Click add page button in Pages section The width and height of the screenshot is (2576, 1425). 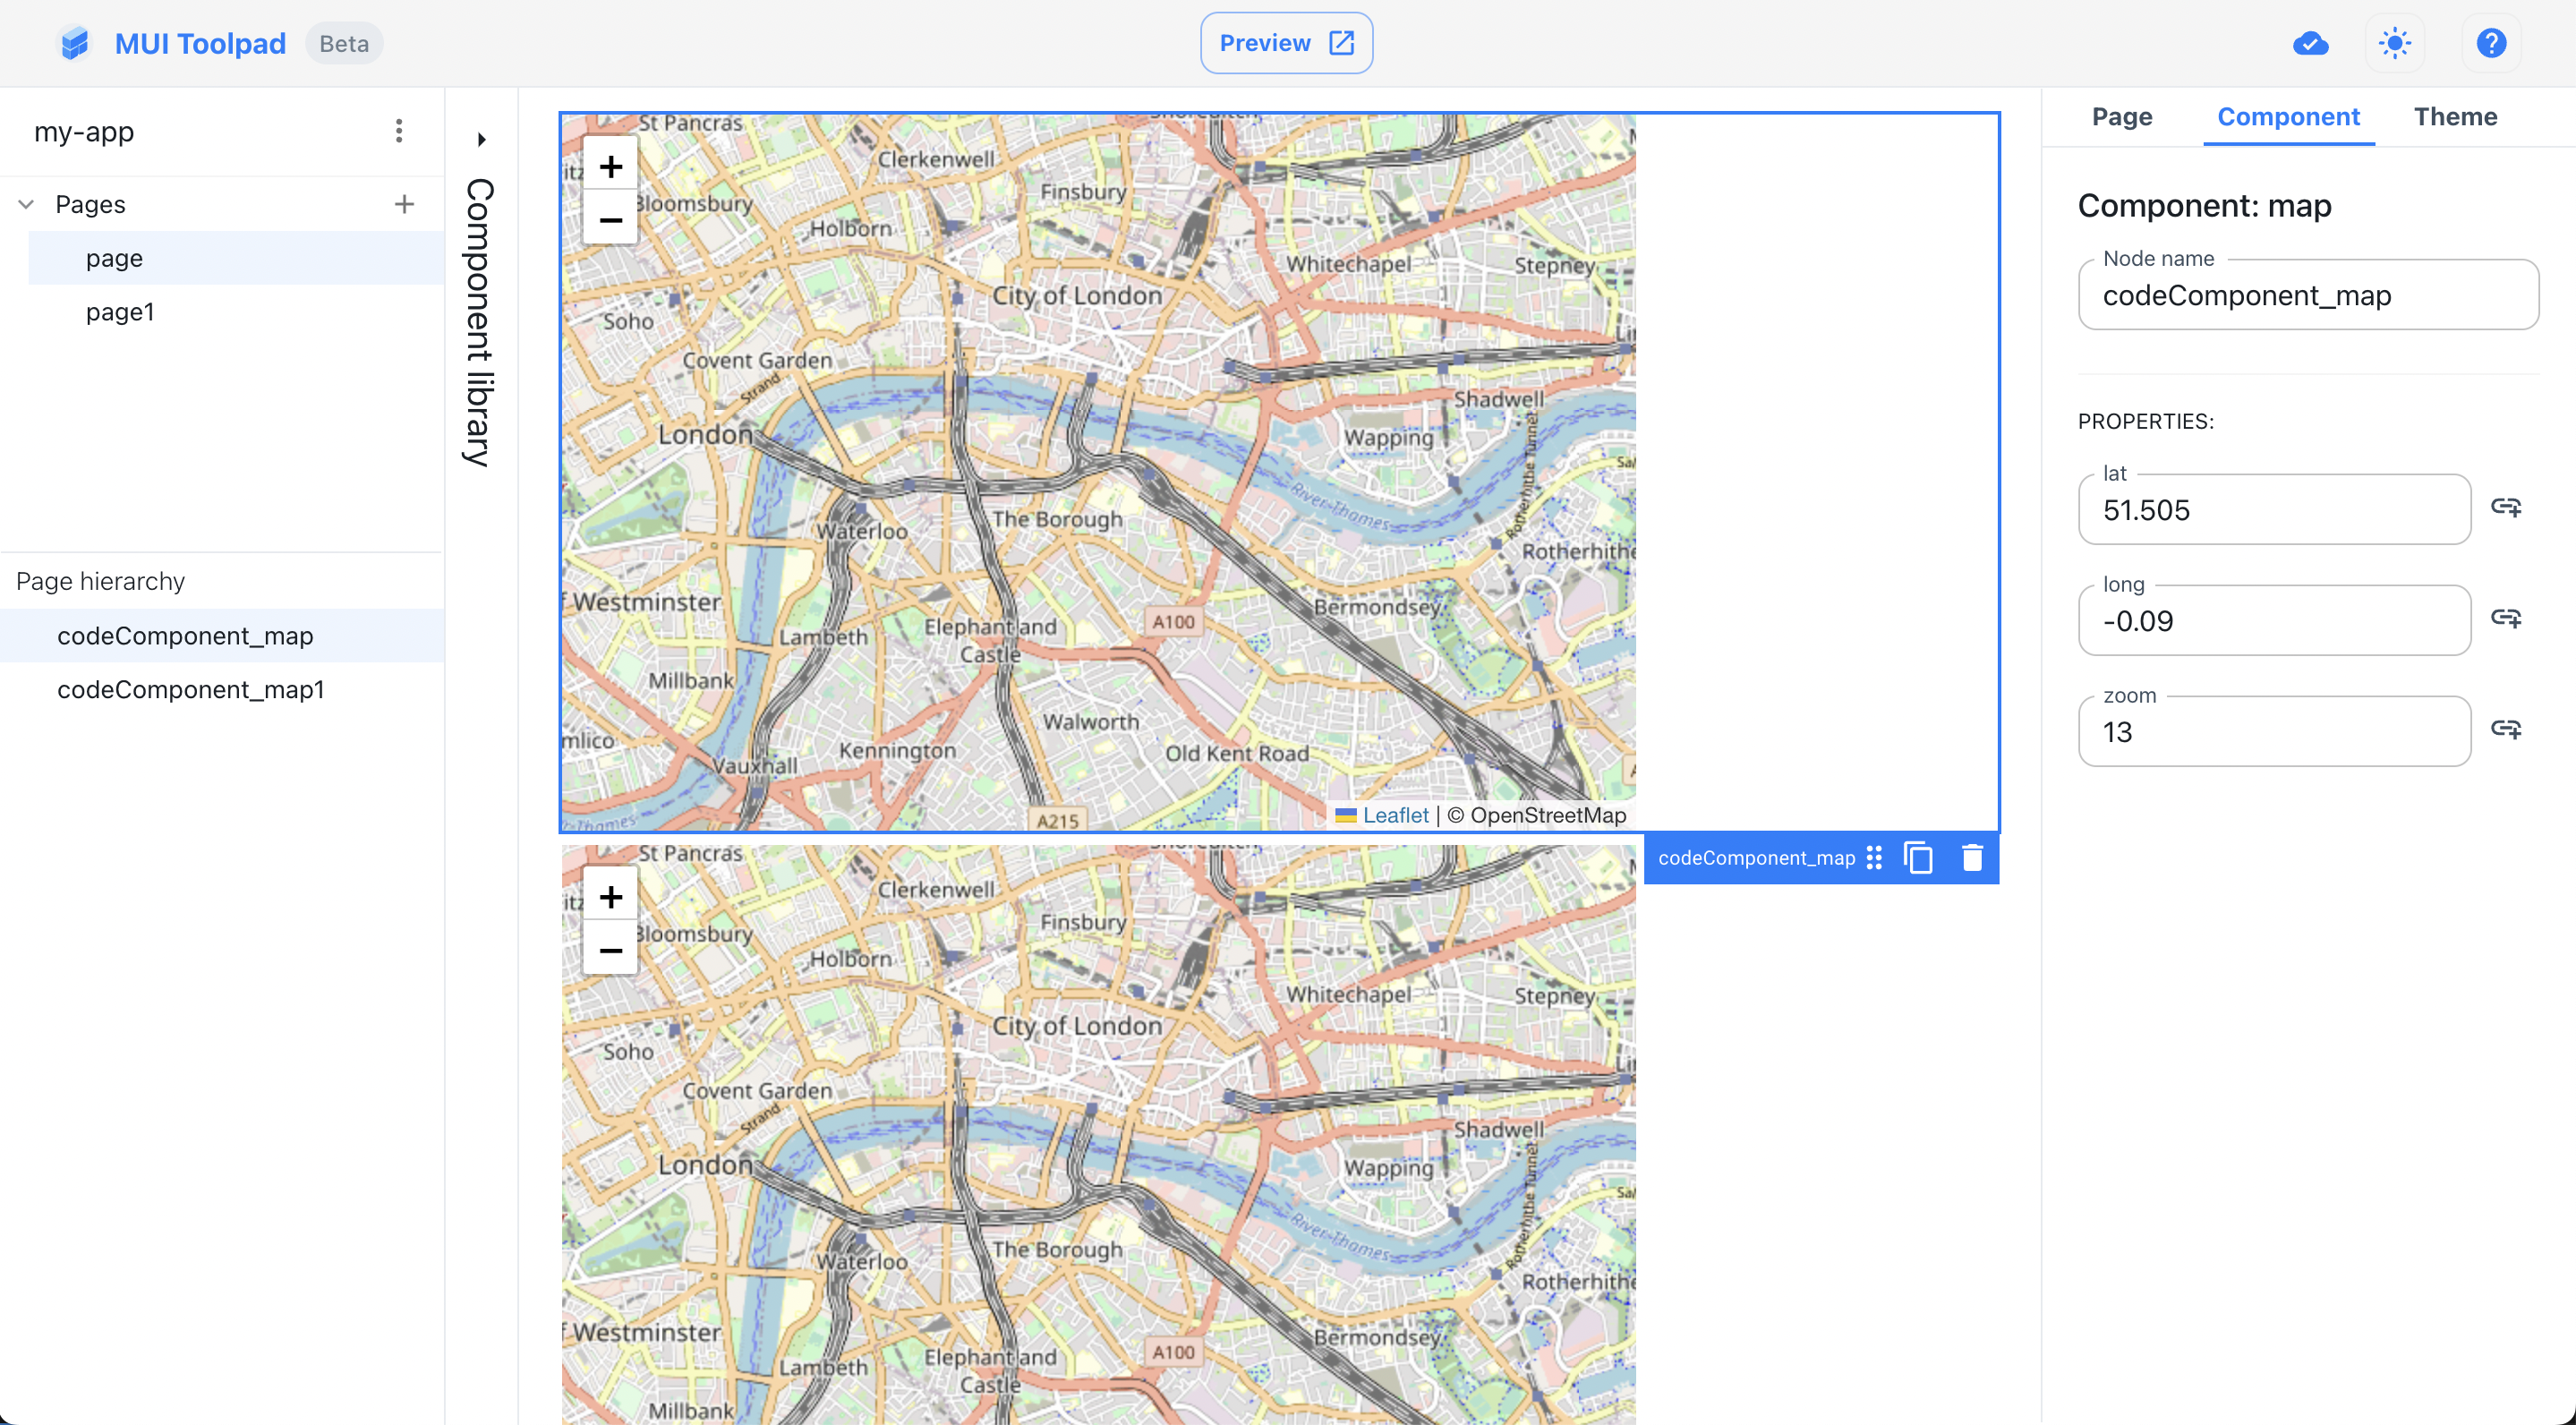[400, 203]
